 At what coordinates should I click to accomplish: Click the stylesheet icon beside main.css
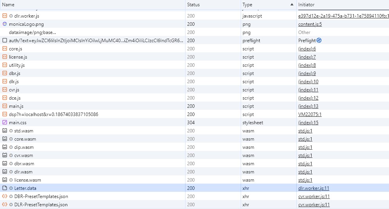[x=5, y=123]
